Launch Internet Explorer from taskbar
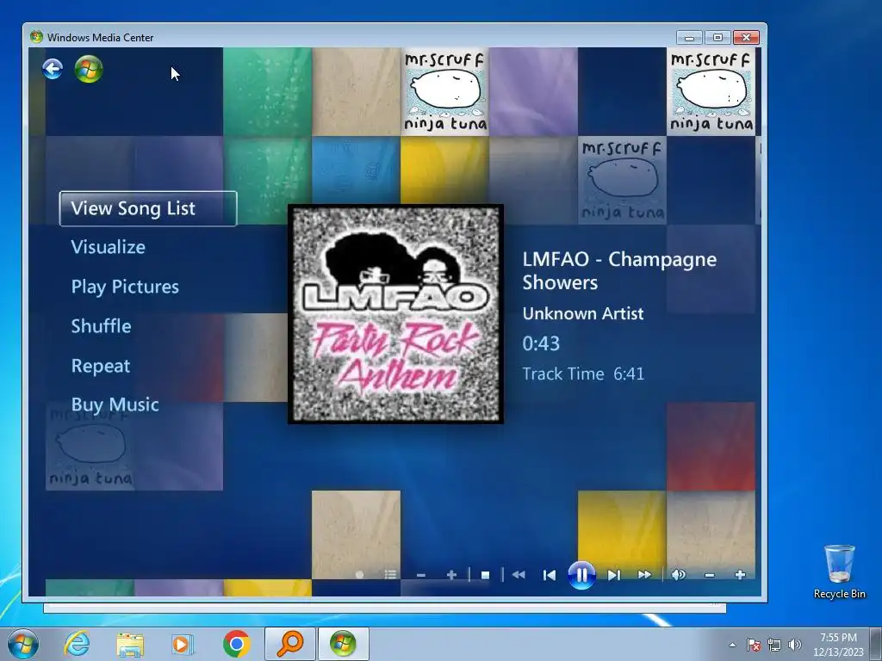 (x=77, y=644)
